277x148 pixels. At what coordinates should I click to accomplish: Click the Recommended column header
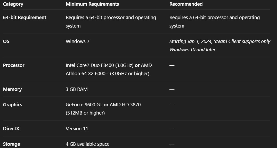click(186, 4)
